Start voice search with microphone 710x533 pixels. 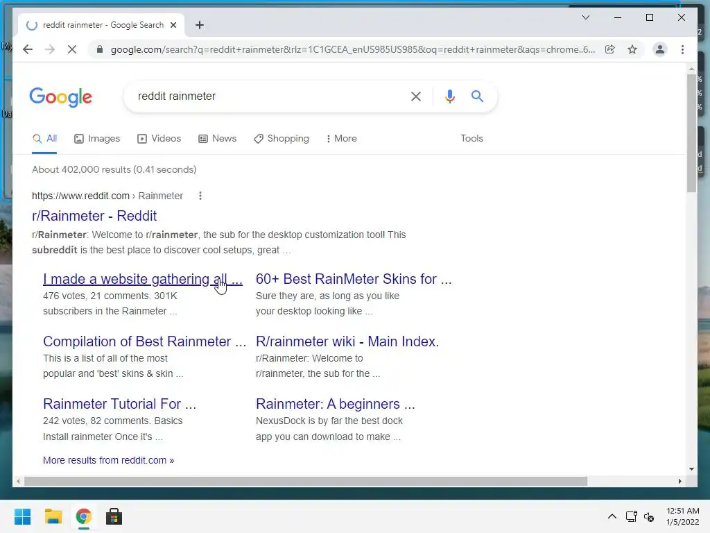[x=449, y=96]
